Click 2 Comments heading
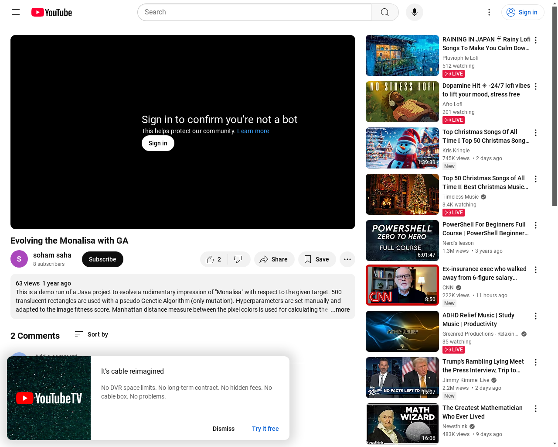Screen dimensions: 558x447 [35, 336]
